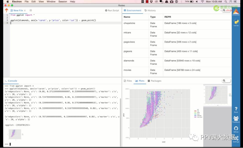Click 'DataFrame [348 rows x 2 cols]' cell
The width and height of the screenshot is (243, 148).
coord(180,42)
